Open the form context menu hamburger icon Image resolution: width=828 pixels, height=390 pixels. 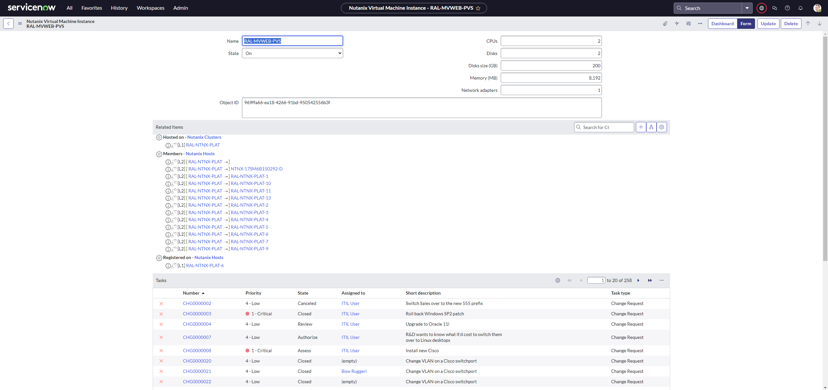[x=20, y=24]
